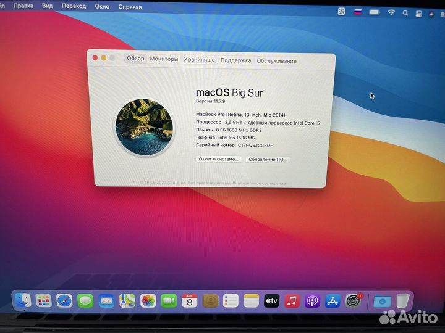Open Control Center in menu bar
Screen dimensions: 445x333
click(x=418, y=14)
